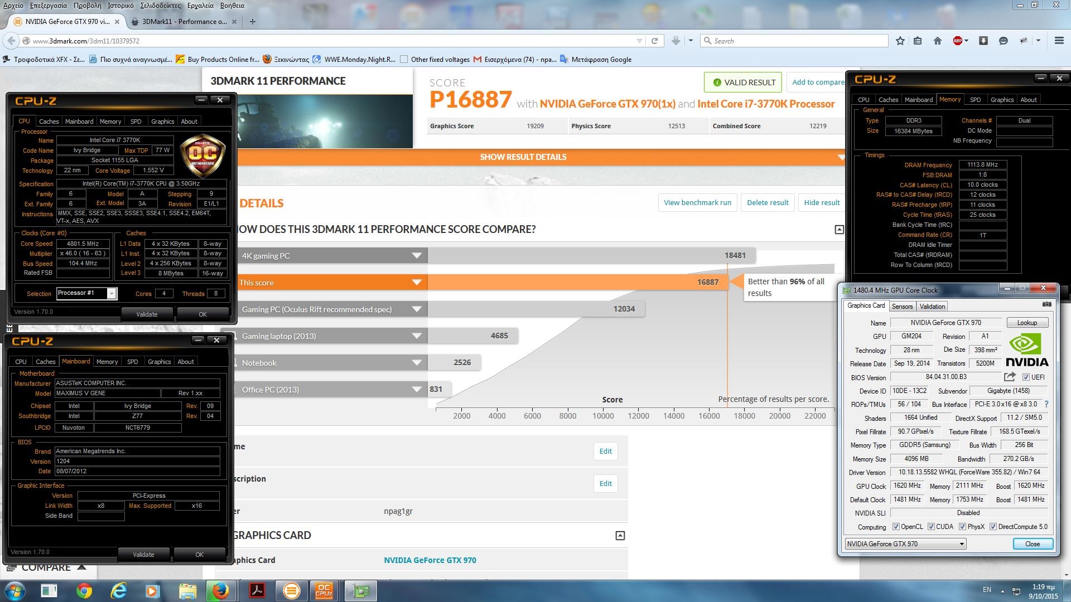Click the Delete result button
1071x602 pixels.
tap(768, 202)
